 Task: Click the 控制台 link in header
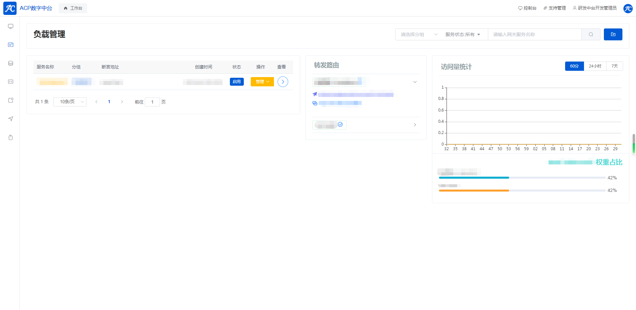click(x=527, y=8)
